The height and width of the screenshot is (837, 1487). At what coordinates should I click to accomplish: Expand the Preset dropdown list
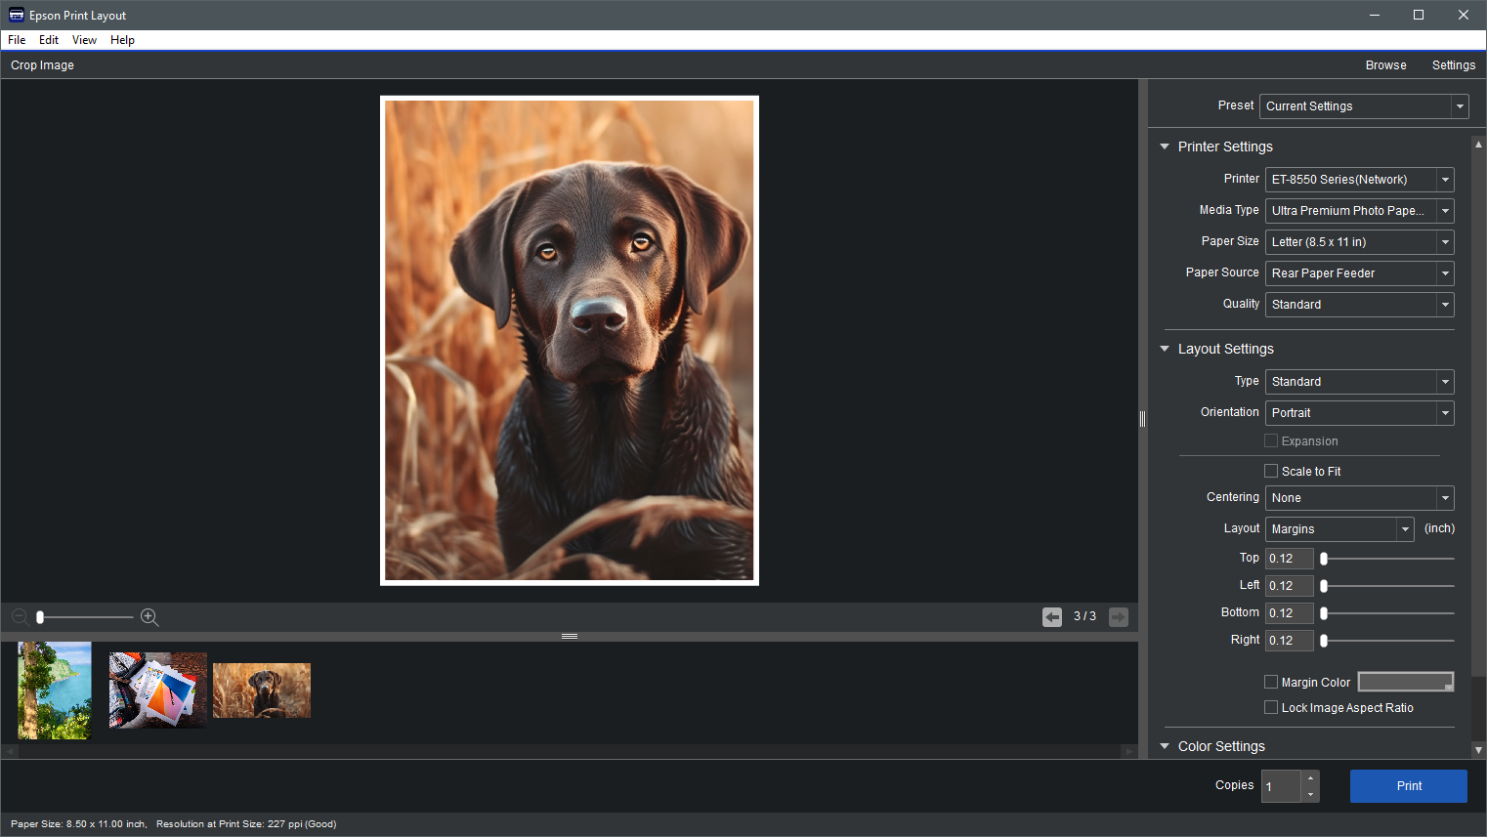pyautogui.click(x=1460, y=106)
